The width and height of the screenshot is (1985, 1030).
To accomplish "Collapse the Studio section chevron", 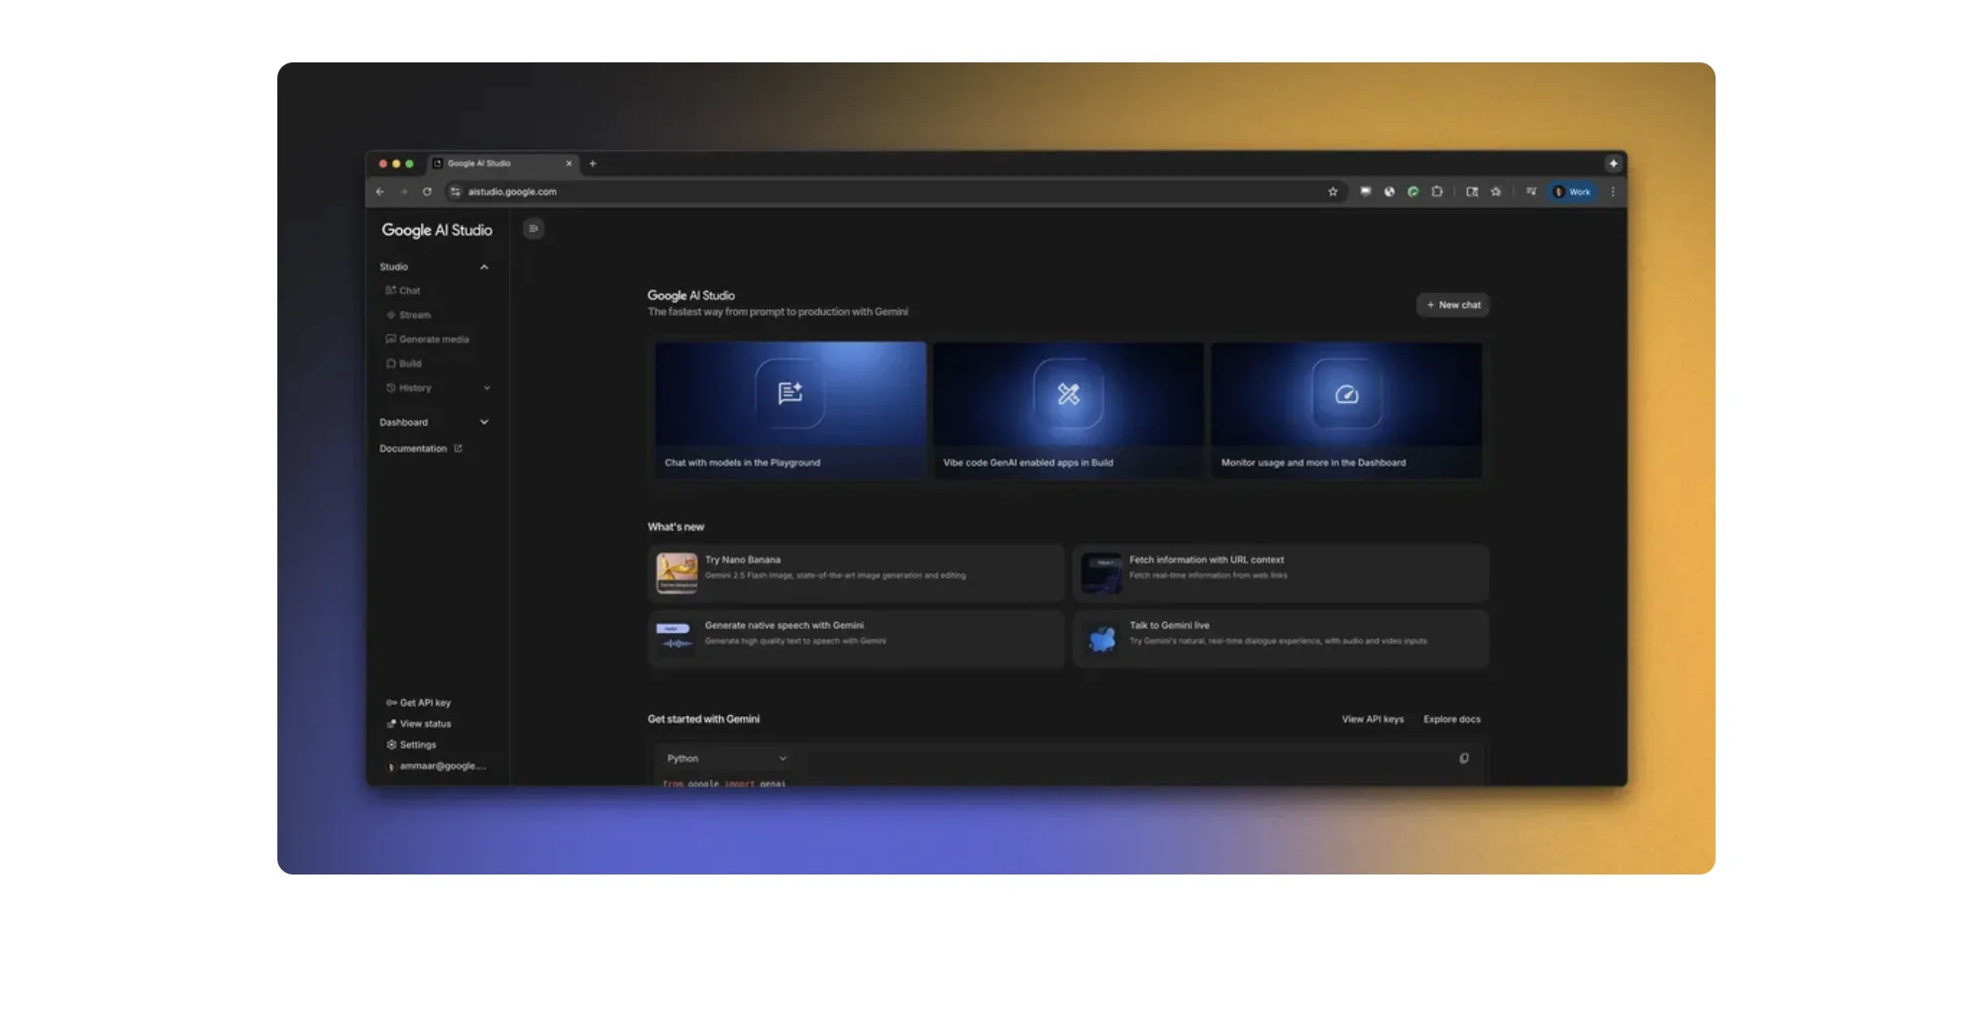I will (484, 267).
